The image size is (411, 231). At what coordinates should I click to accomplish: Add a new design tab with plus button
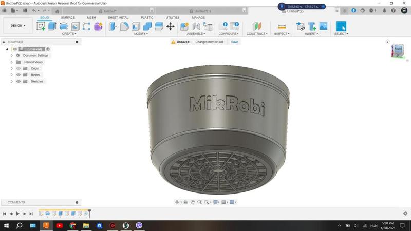(x=345, y=11)
